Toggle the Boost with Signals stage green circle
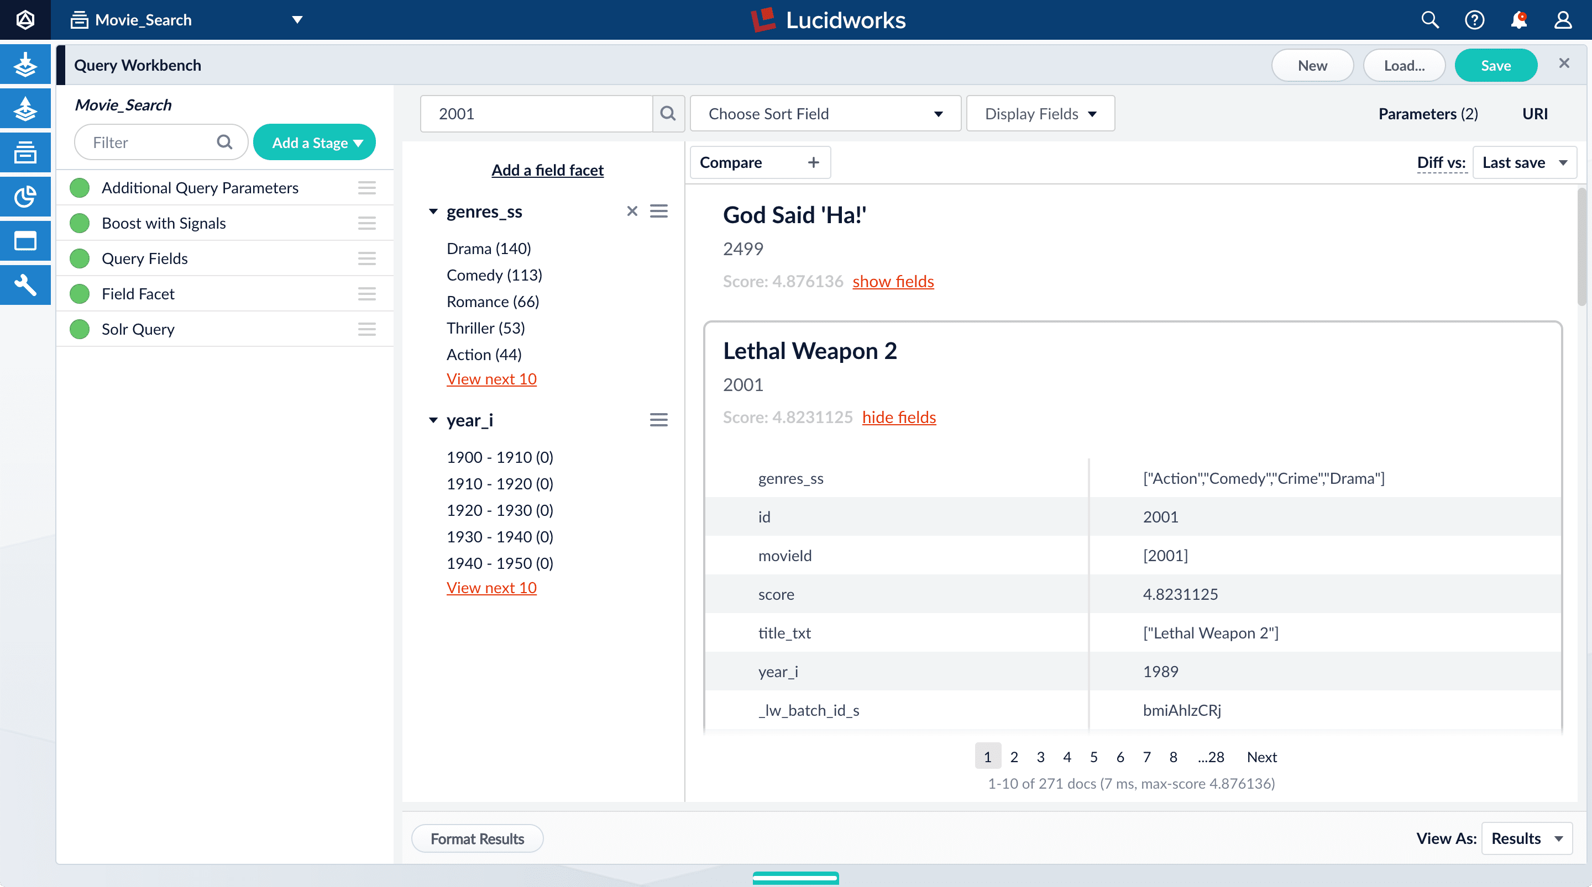The image size is (1592, 887). [x=80, y=223]
